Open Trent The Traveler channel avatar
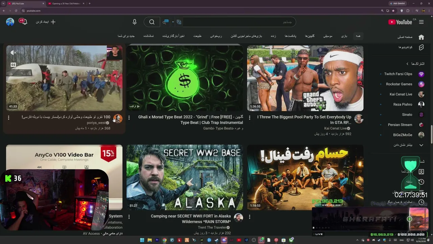Viewport: 433px width, 244px height. pyautogui.click(x=238, y=218)
